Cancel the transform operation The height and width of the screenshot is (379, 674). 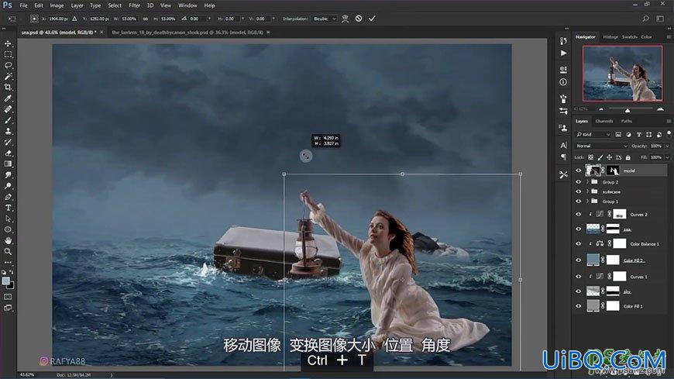359,19
